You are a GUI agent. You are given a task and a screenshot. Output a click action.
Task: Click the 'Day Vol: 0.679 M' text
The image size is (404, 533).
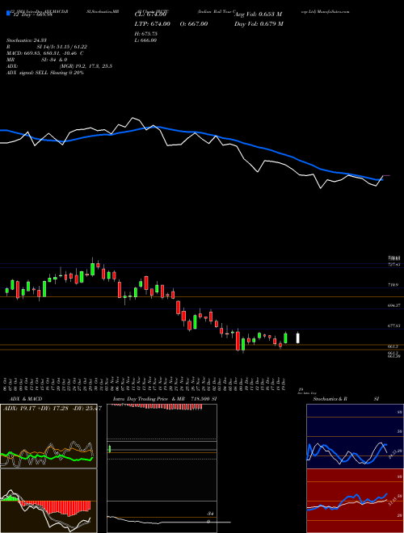tap(259, 23)
